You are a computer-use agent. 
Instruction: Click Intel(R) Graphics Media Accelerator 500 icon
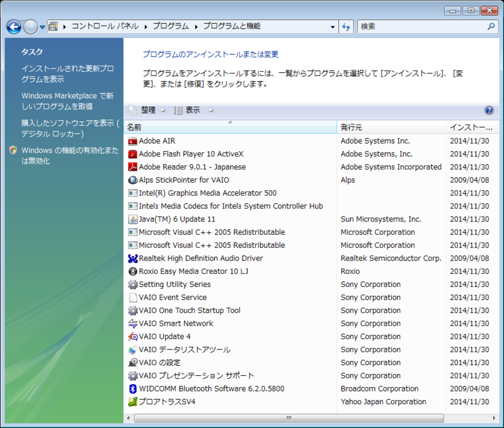coord(132,193)
